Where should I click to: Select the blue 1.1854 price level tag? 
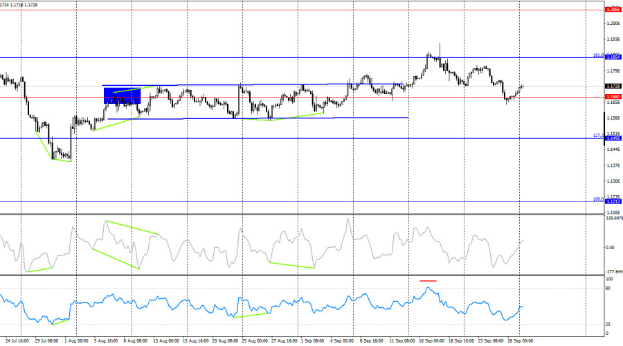point(613,57)
